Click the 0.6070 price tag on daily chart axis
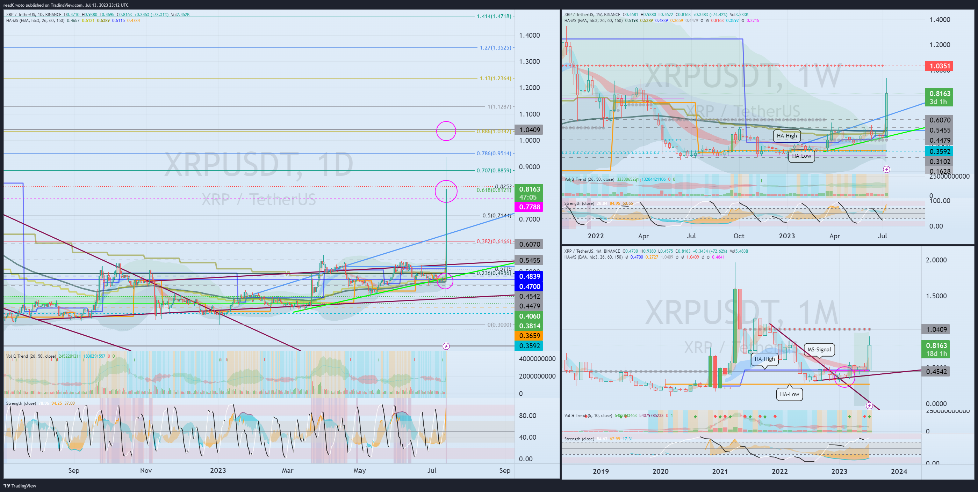 point(529,245)
